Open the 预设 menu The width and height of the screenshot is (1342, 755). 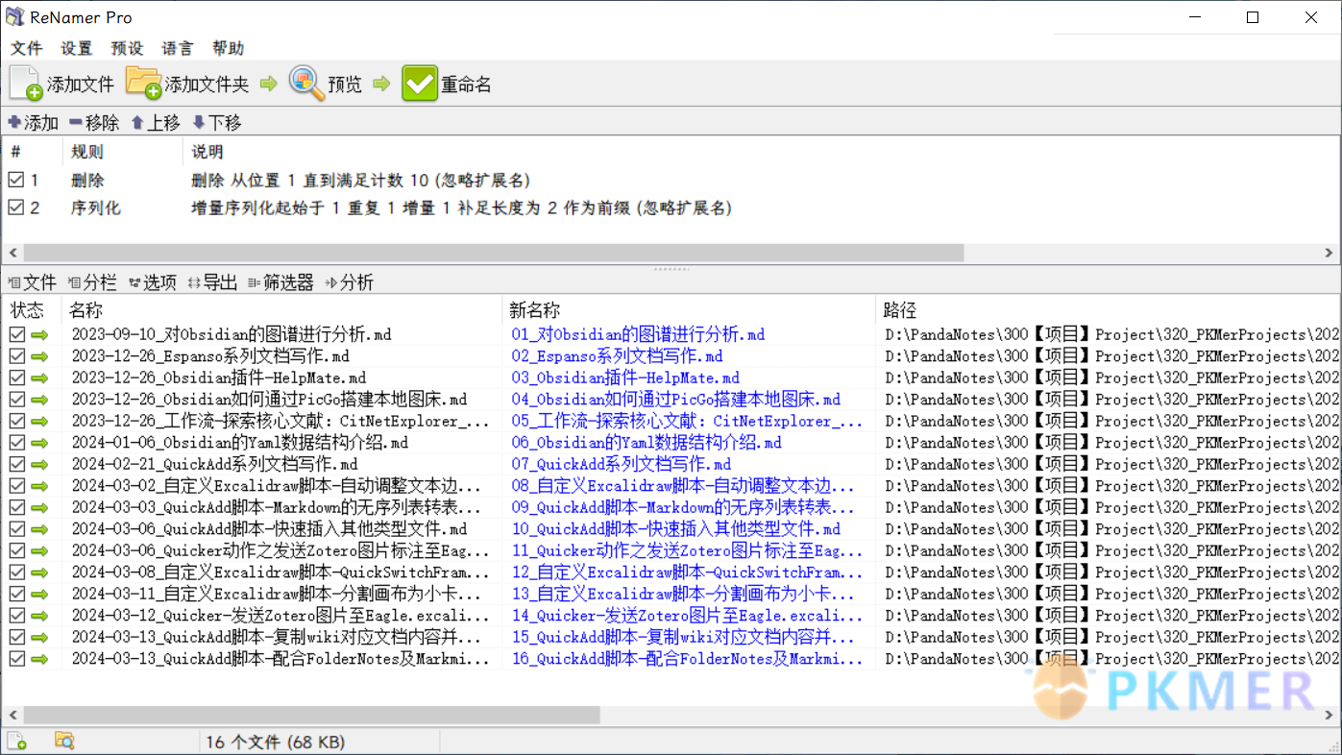tap(127, 48)
